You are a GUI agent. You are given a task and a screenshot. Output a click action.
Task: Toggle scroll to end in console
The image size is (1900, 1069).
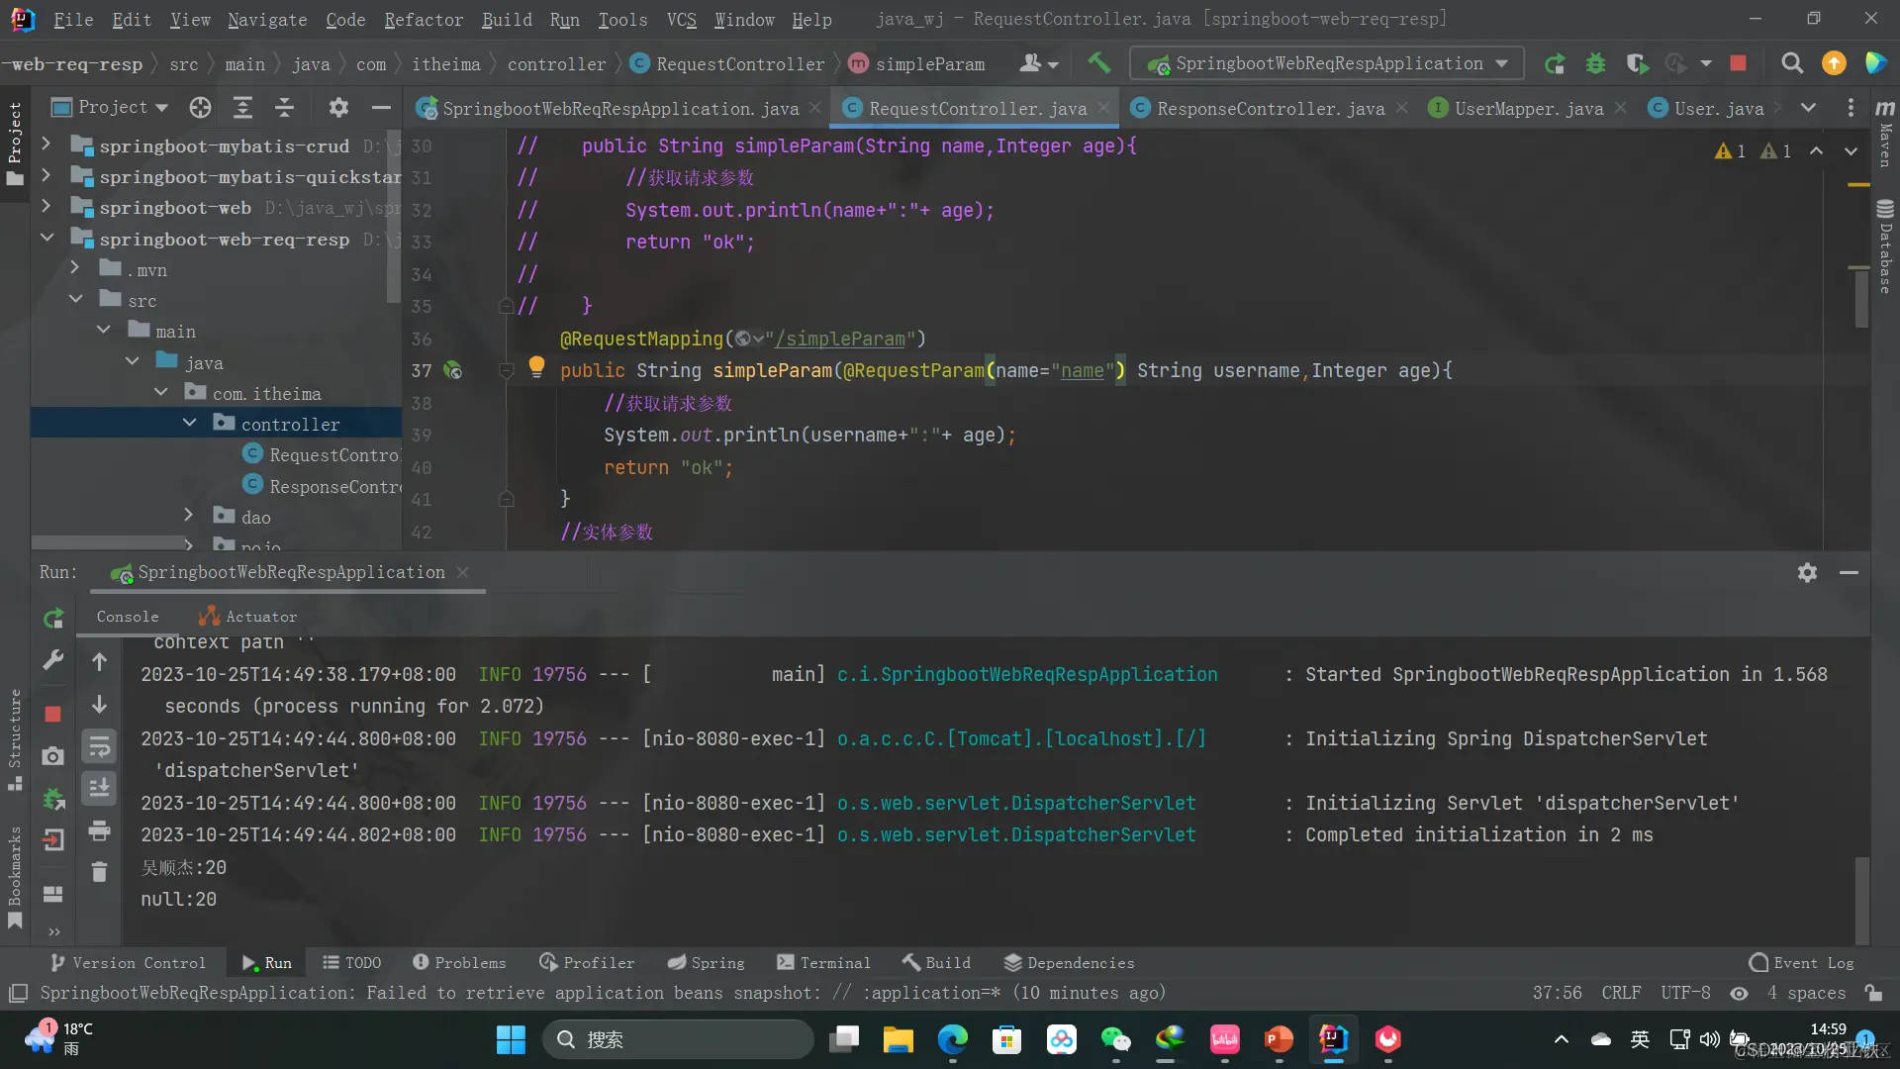99,788
